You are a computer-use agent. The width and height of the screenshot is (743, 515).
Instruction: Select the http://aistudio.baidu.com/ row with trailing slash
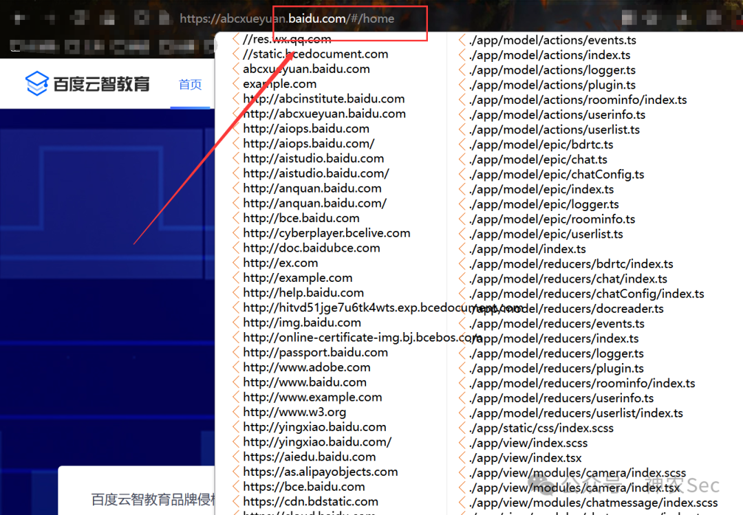[x=316, y=173]
